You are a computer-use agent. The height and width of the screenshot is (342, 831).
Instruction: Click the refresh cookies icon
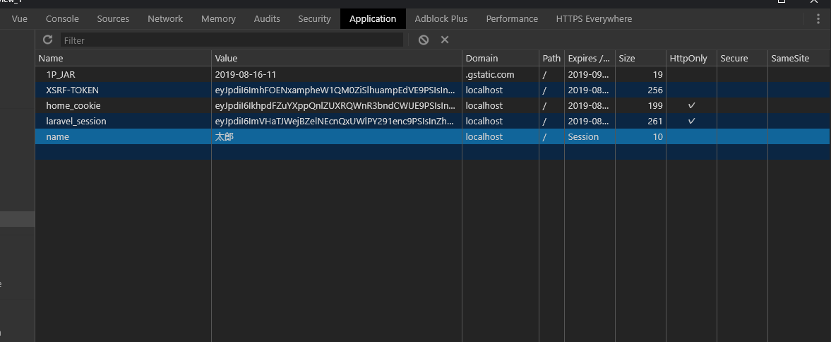[48, 40]
